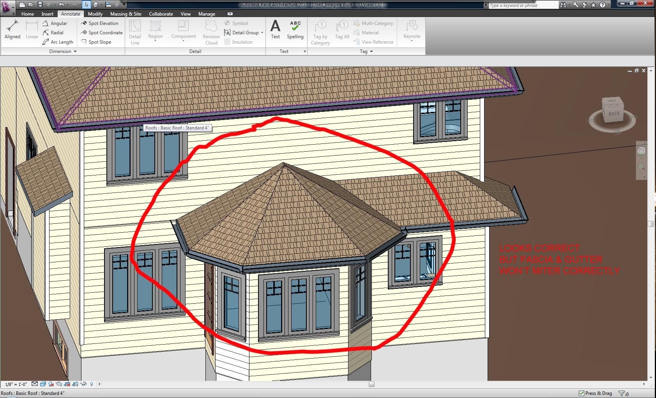Toggle the Press & Drag checkbox
Image resolution: width=656 pixels, height=398 pixels.
pos(582,393)
